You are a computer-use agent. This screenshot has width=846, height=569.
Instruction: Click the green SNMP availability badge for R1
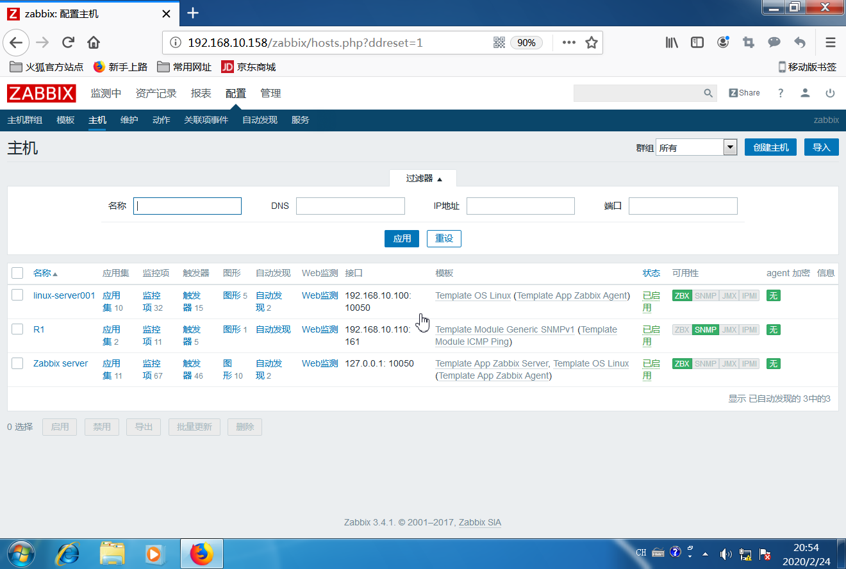[x=706, y=329]
